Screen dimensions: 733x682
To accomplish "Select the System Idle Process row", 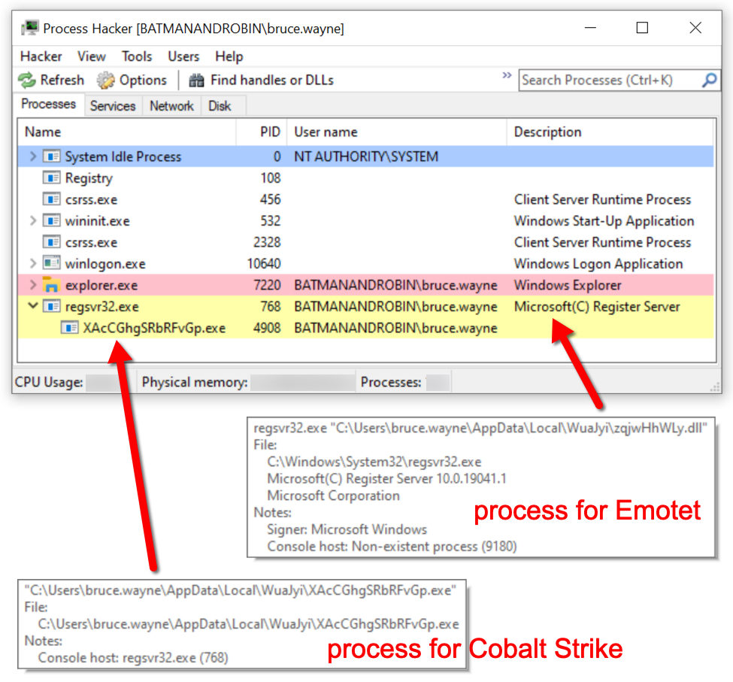I will coord(366,156).
